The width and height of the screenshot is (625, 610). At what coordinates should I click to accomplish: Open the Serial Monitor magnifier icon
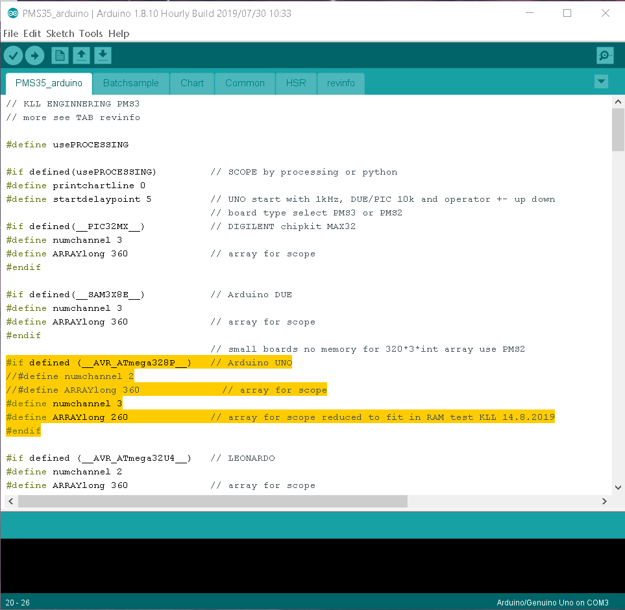(x=605, y=56)
